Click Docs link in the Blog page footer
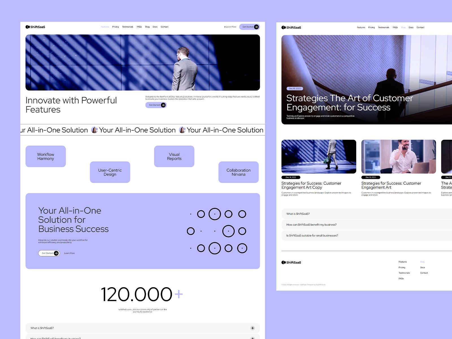 pos(423,268)
